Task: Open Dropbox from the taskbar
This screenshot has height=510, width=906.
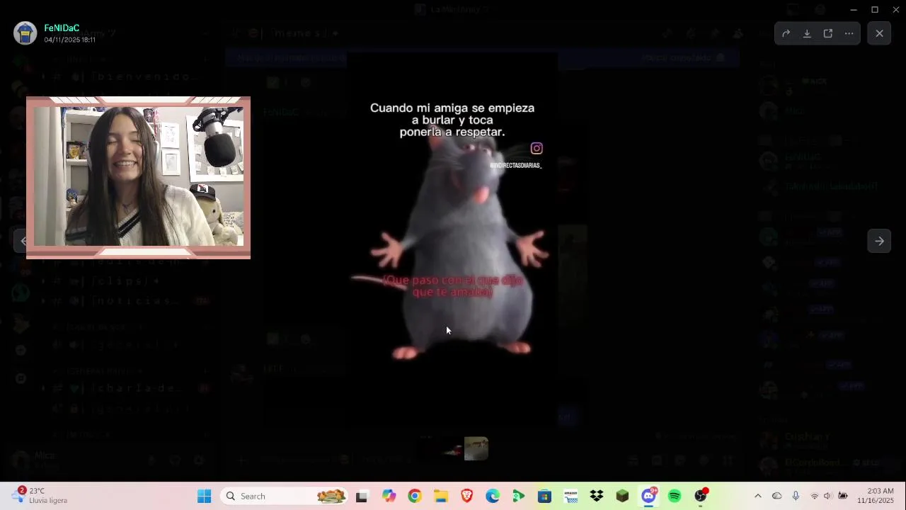Action: (x=597, y=496)
